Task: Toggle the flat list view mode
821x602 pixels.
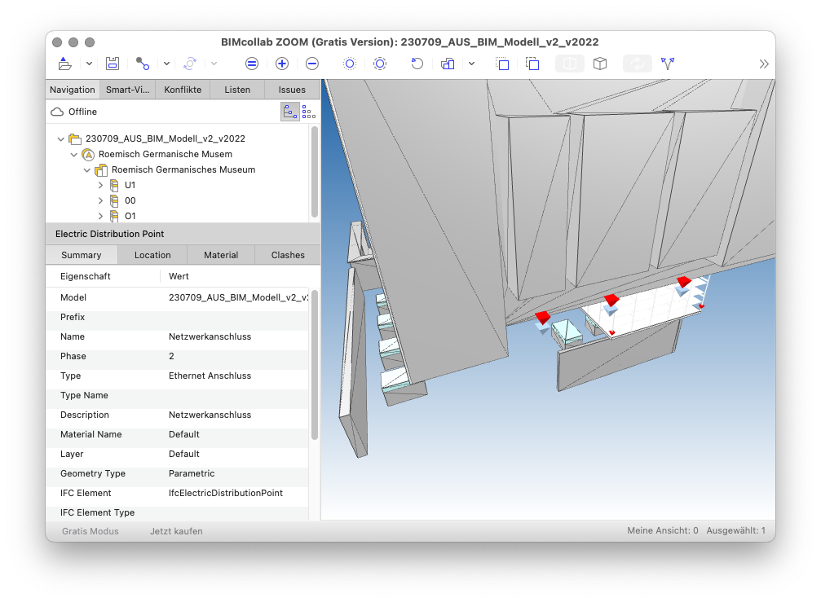Action: 308,112
